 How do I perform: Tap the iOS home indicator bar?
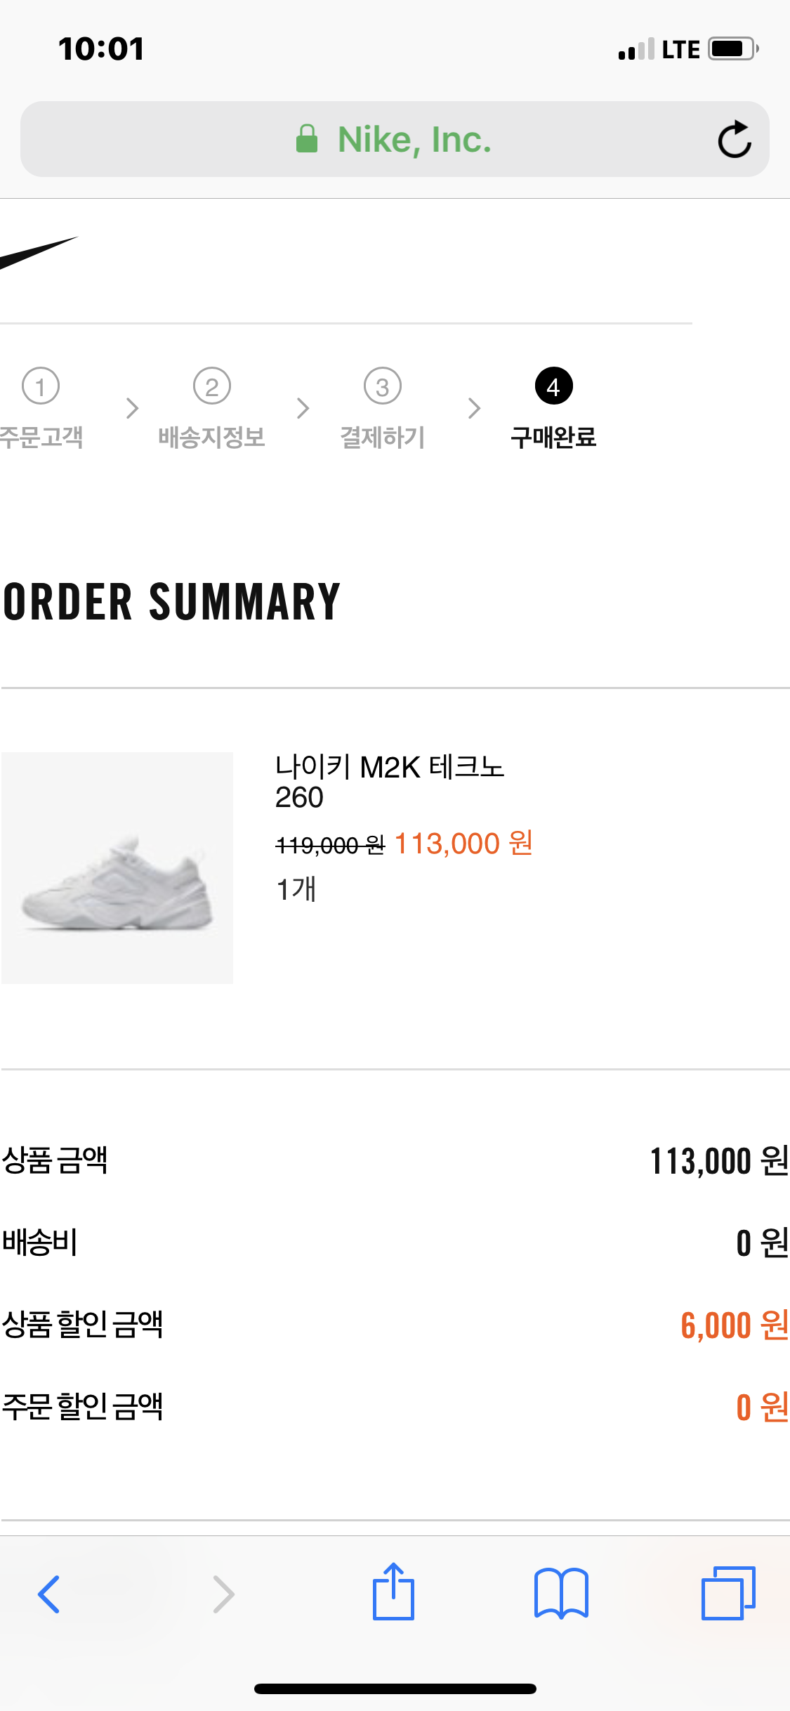click(x=395, y=1689)
